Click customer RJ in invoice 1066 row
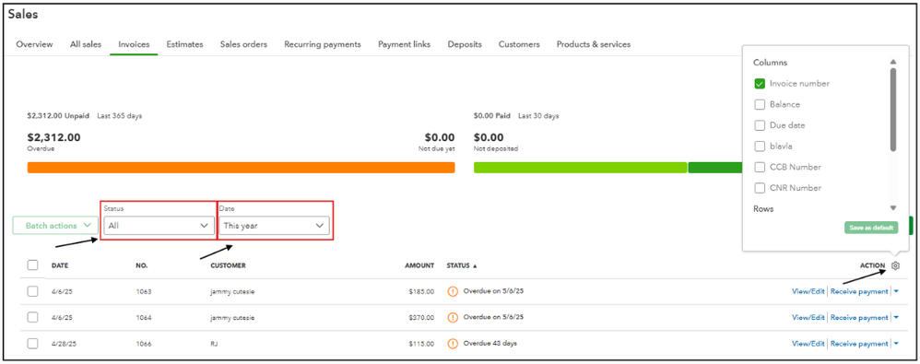 (x=214, y=344)
